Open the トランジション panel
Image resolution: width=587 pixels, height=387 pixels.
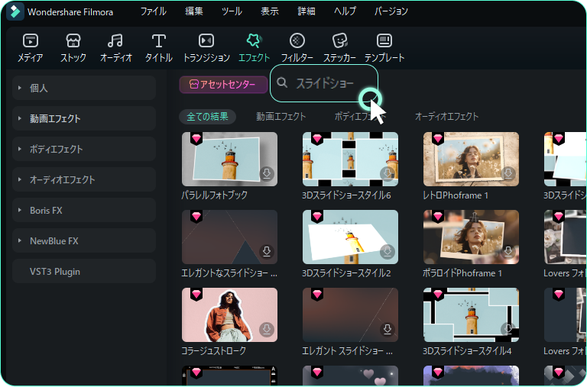(x=206, y=48)
